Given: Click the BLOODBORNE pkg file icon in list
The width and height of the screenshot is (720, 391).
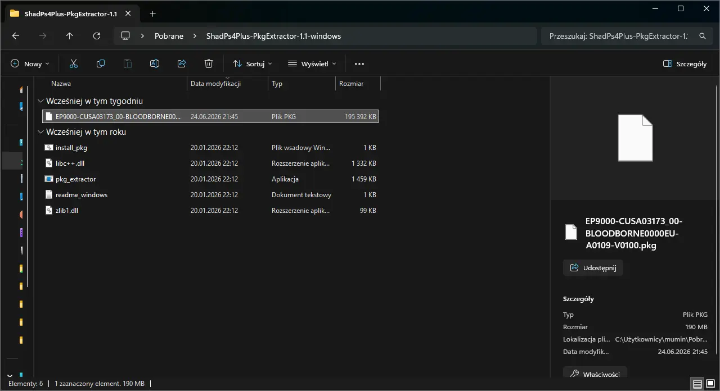Looking at the screenshot, I should tap(49, 117).
